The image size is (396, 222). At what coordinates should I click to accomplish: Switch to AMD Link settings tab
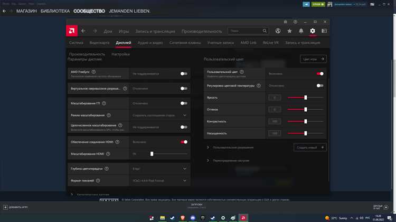[248, 43]
